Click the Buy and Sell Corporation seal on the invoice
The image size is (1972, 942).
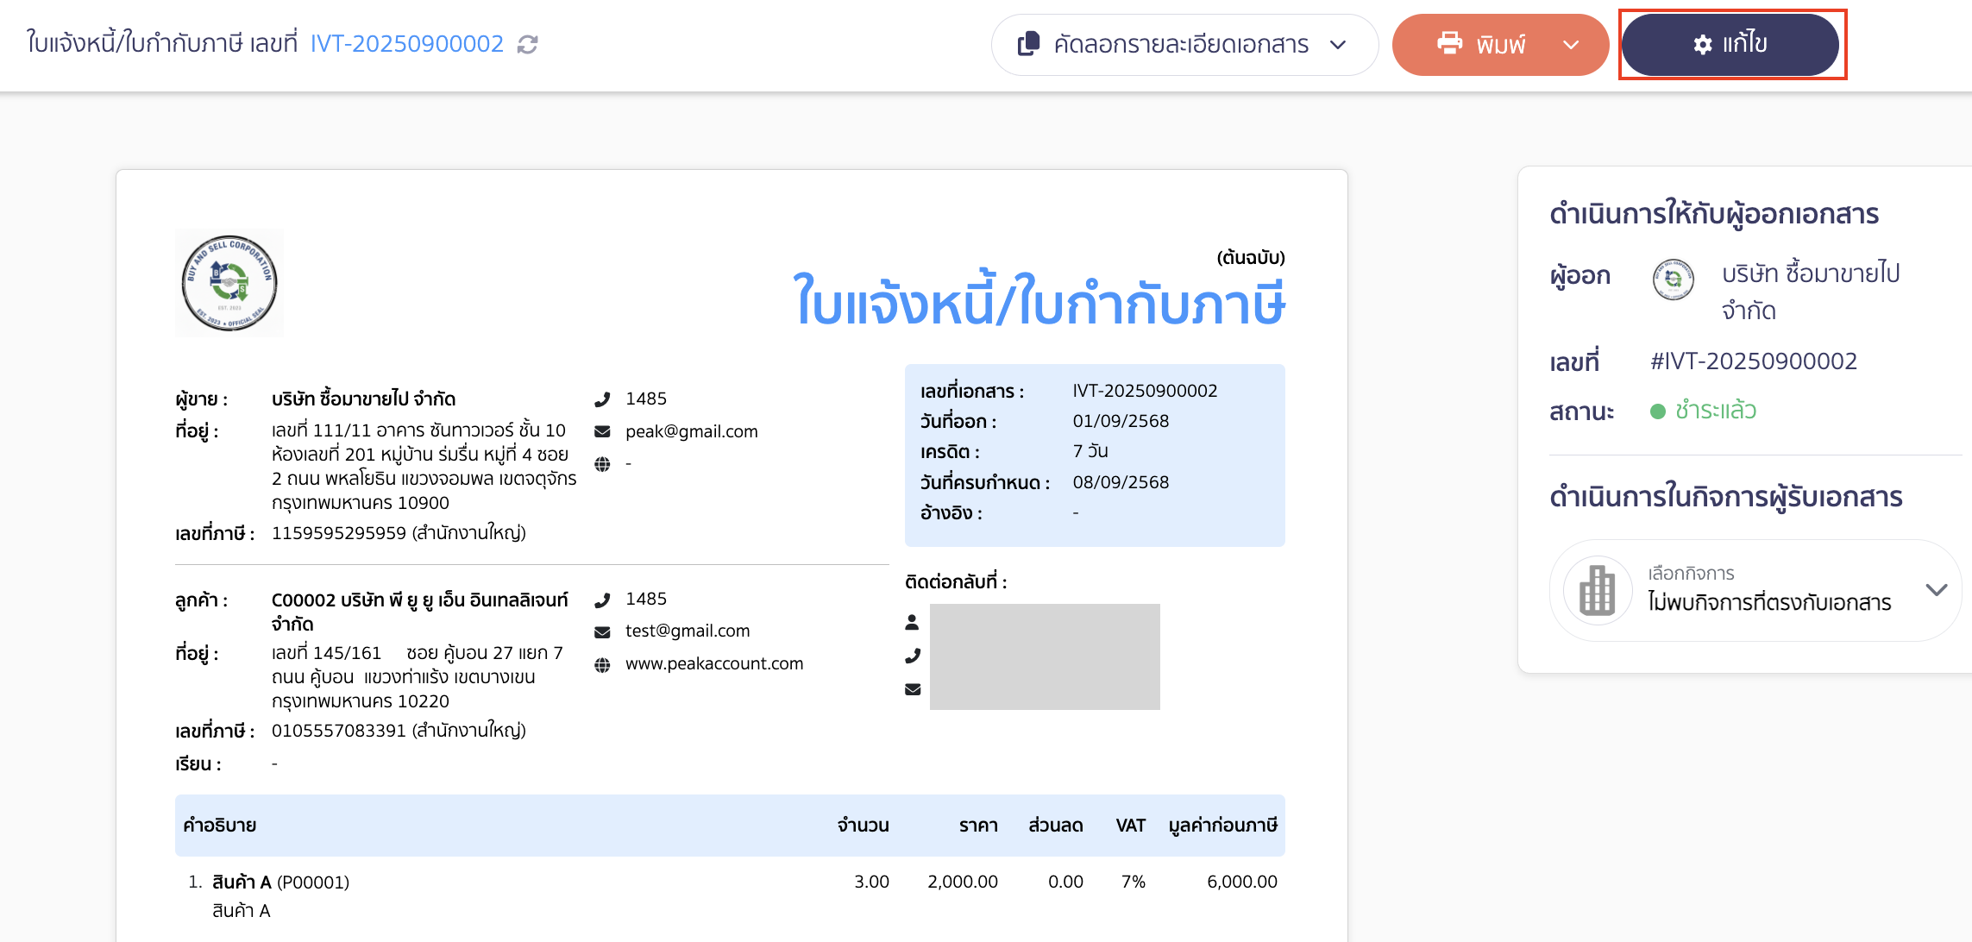click(x=229, y=282)
